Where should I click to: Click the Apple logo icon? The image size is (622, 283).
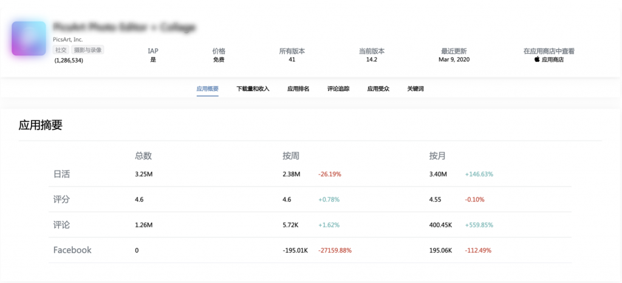[x=537, y=60]
